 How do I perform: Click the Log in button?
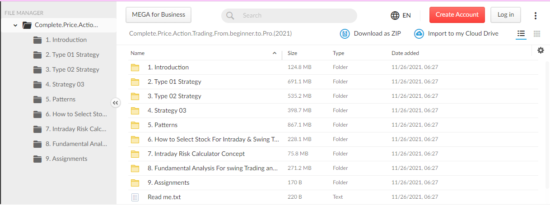505,15
